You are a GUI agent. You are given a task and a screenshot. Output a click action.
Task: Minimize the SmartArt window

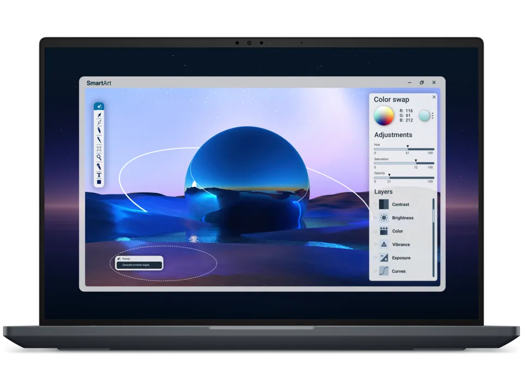click(410, 83)
